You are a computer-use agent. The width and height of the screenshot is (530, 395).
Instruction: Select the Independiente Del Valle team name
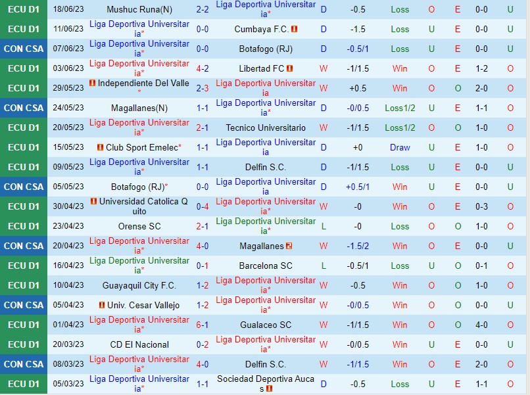143,83
